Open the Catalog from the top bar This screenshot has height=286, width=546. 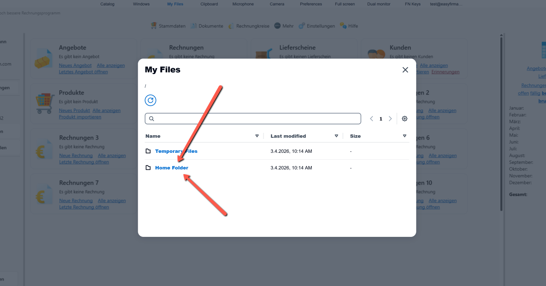pyautogui.click(x=107, y=4)
